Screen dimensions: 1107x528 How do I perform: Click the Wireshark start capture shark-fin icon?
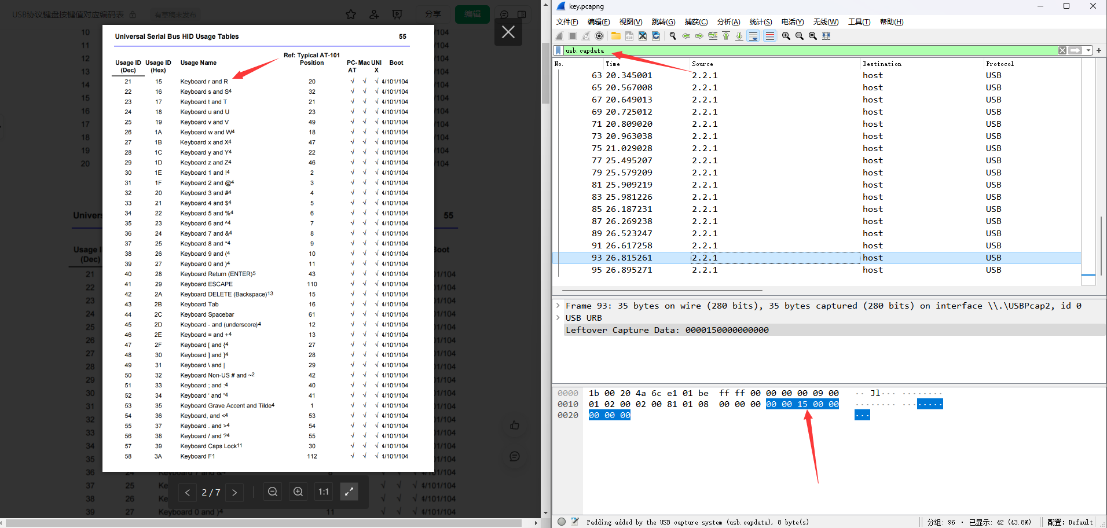(x=560, y=36)
